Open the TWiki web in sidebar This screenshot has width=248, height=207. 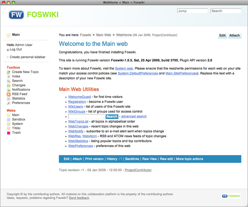pos(16,128)
